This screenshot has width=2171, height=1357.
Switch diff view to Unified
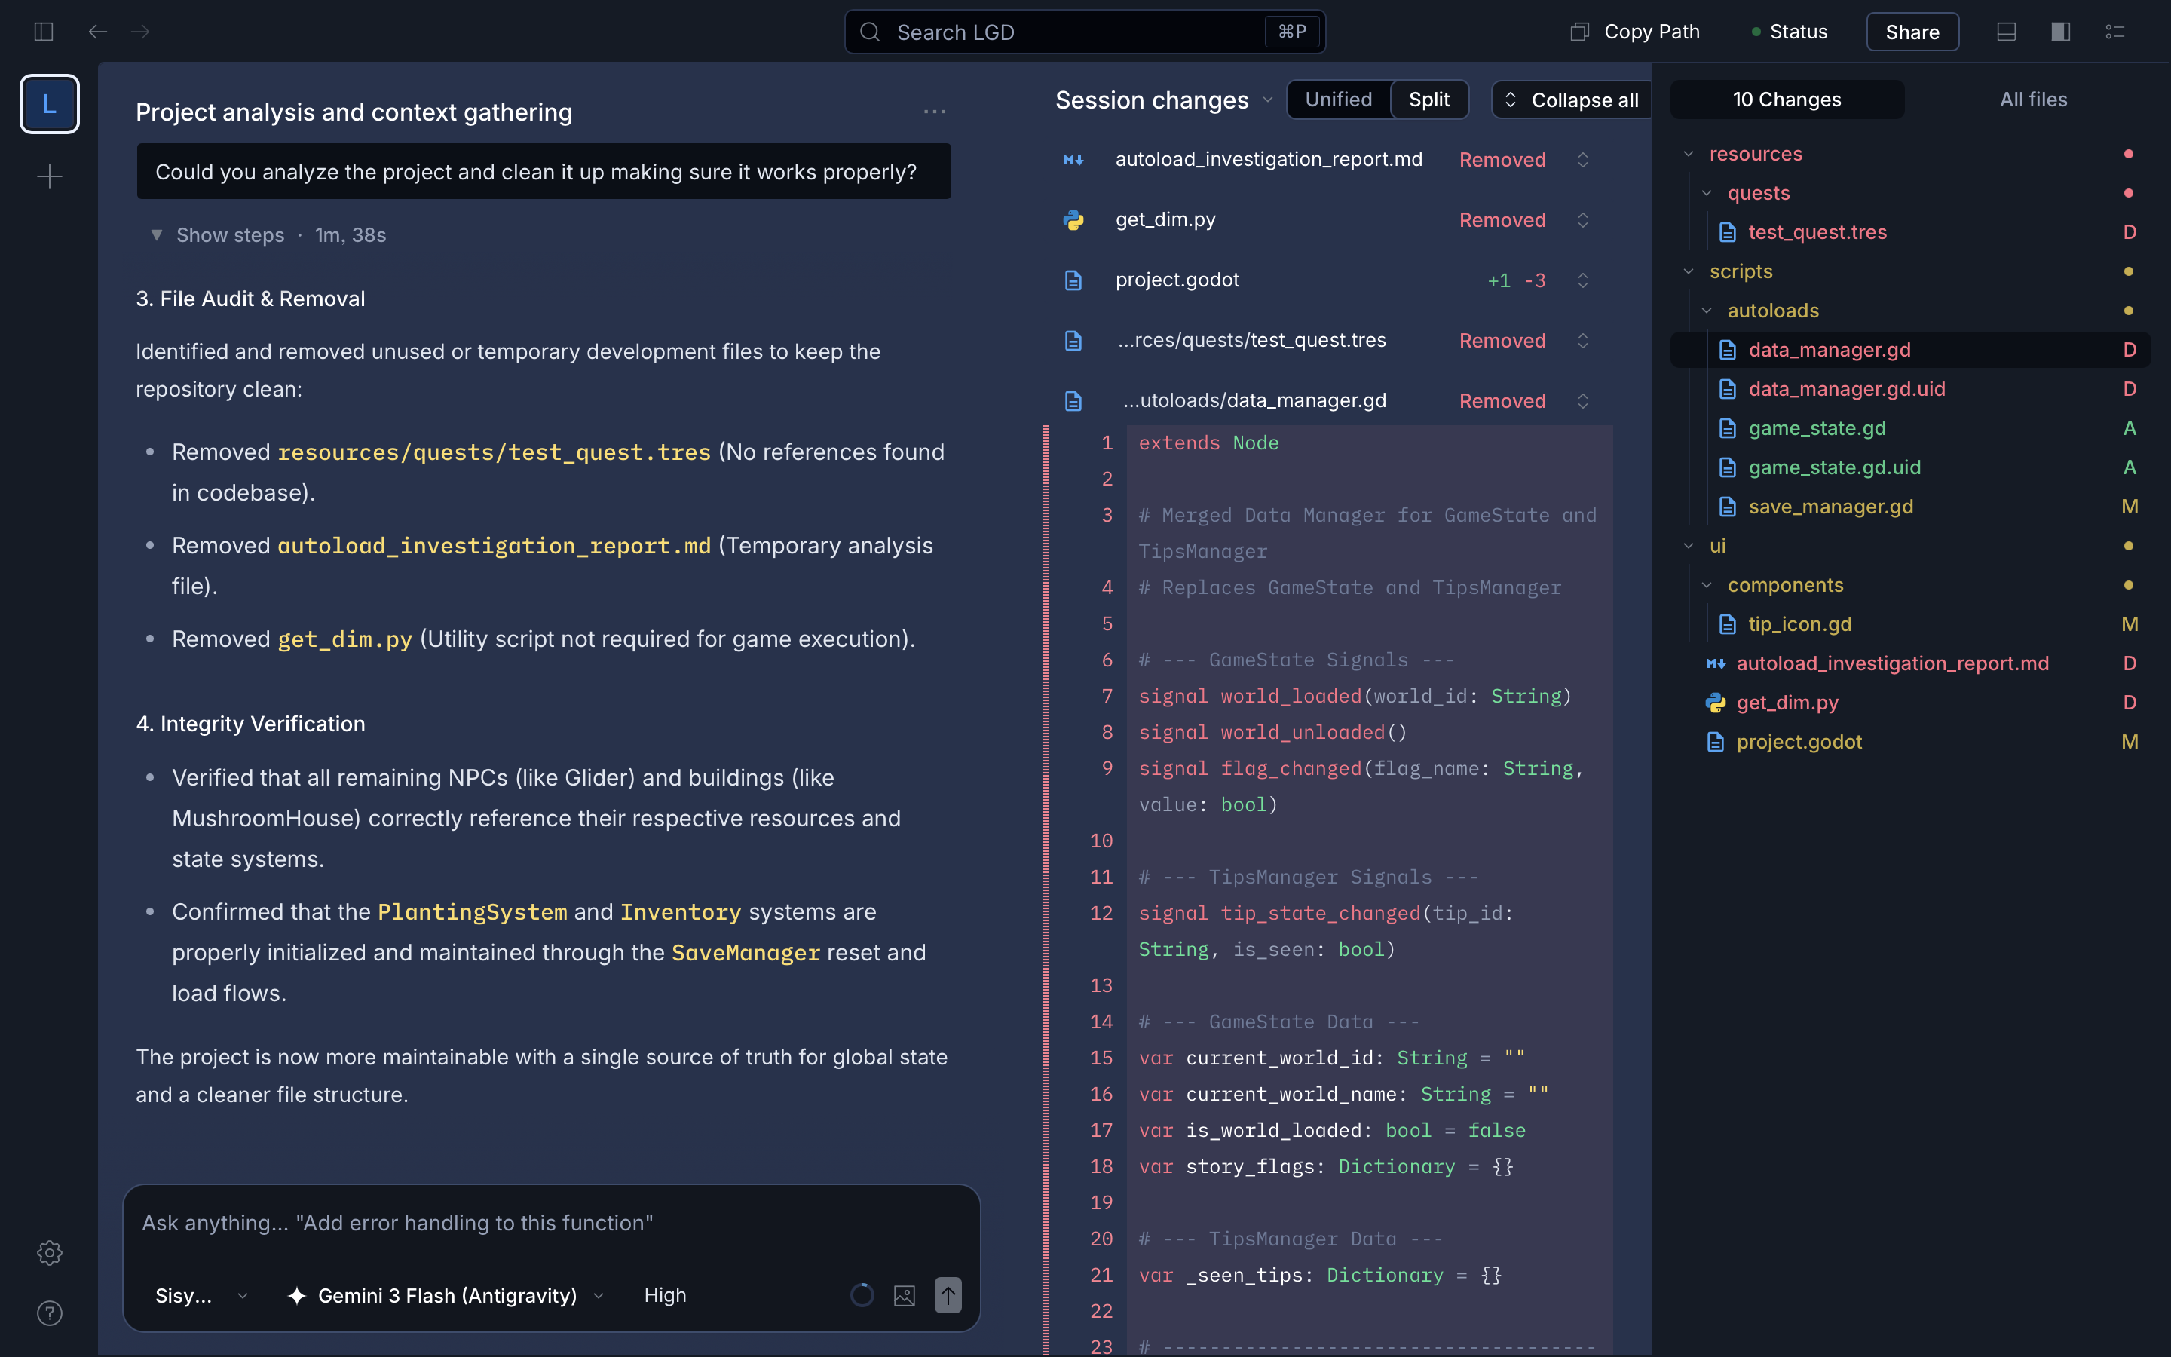1337,100
